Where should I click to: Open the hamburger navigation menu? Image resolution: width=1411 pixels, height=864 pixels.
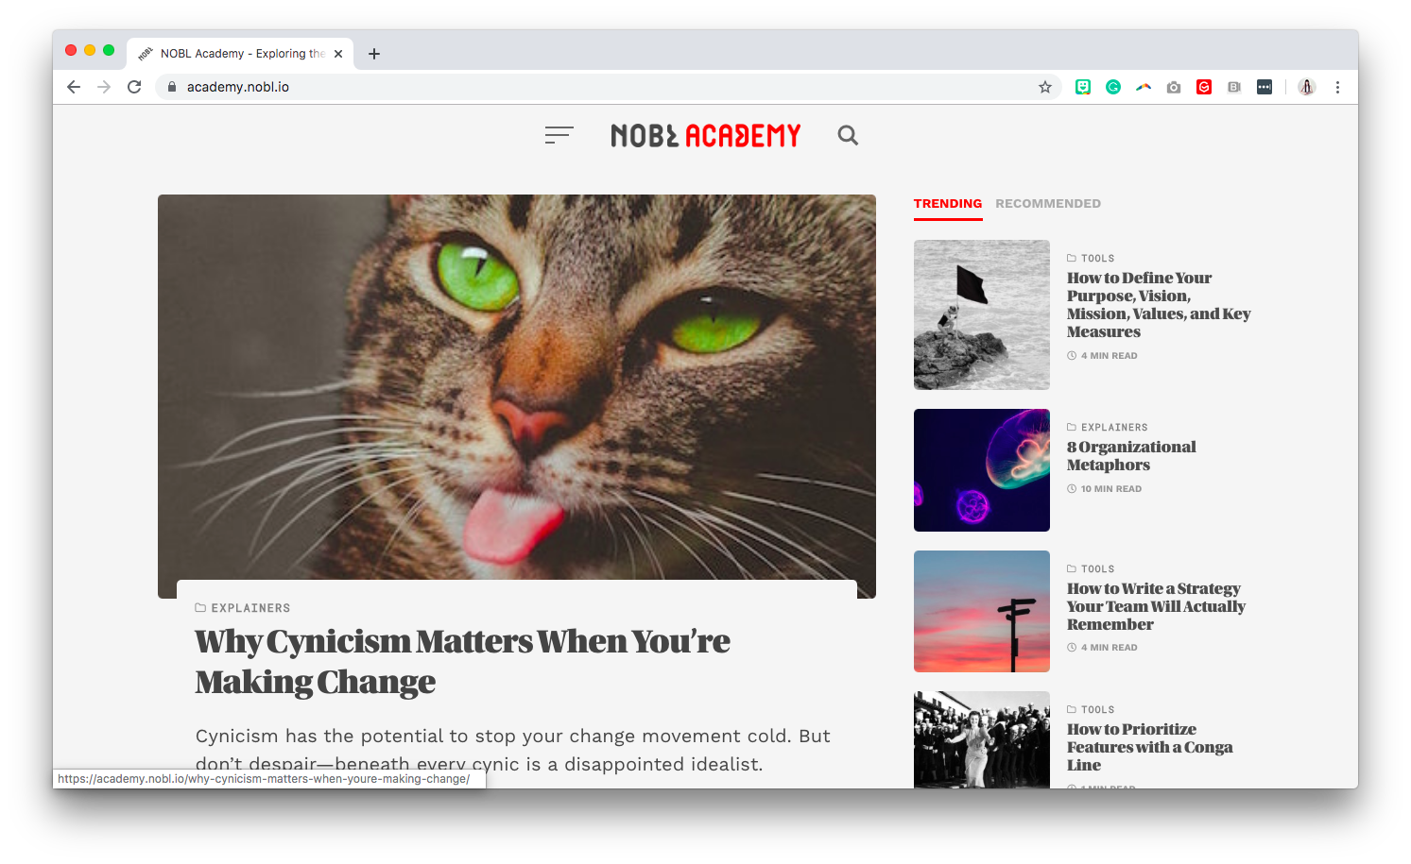pos(559,135)
